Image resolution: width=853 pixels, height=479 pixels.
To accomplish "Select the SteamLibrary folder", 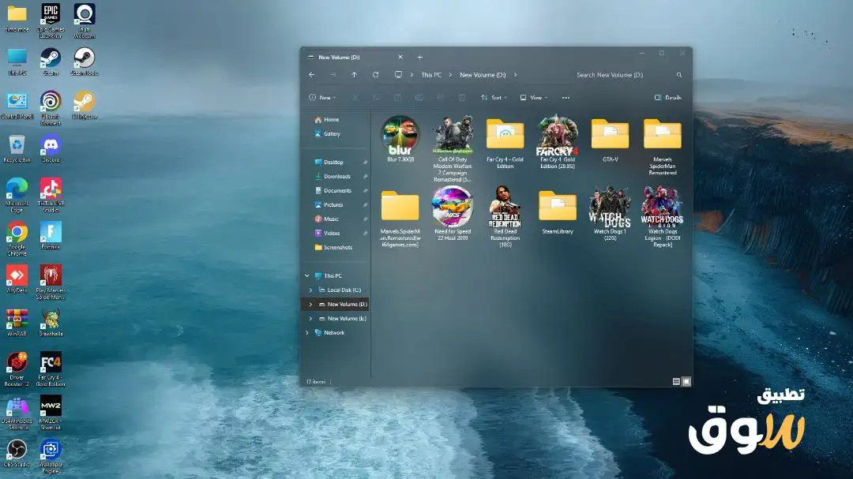I will point(558,212).
